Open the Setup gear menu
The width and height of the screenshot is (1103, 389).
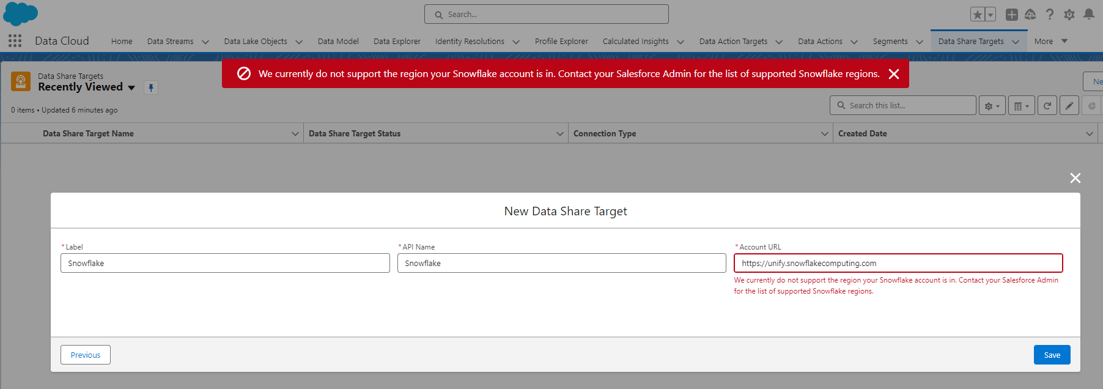pos(1069,15)
